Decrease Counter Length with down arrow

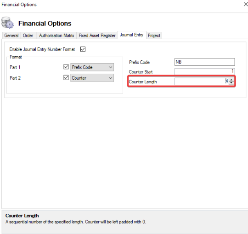tap(231, 82)
